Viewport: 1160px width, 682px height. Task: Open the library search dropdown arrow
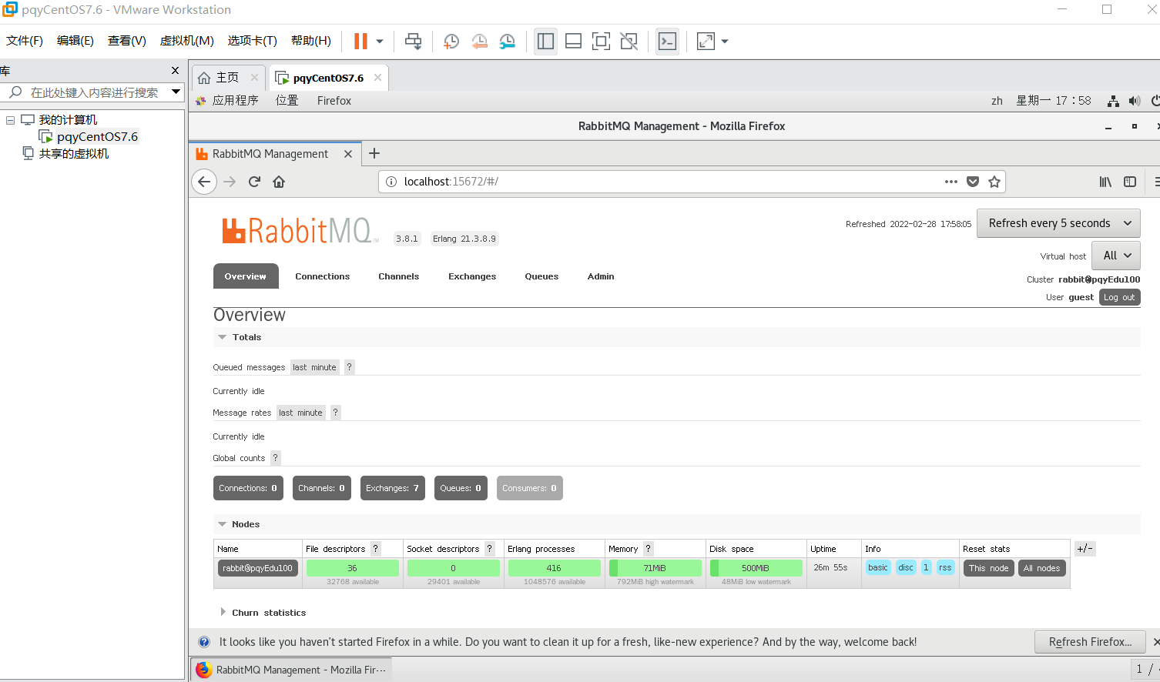pos(176,92)
